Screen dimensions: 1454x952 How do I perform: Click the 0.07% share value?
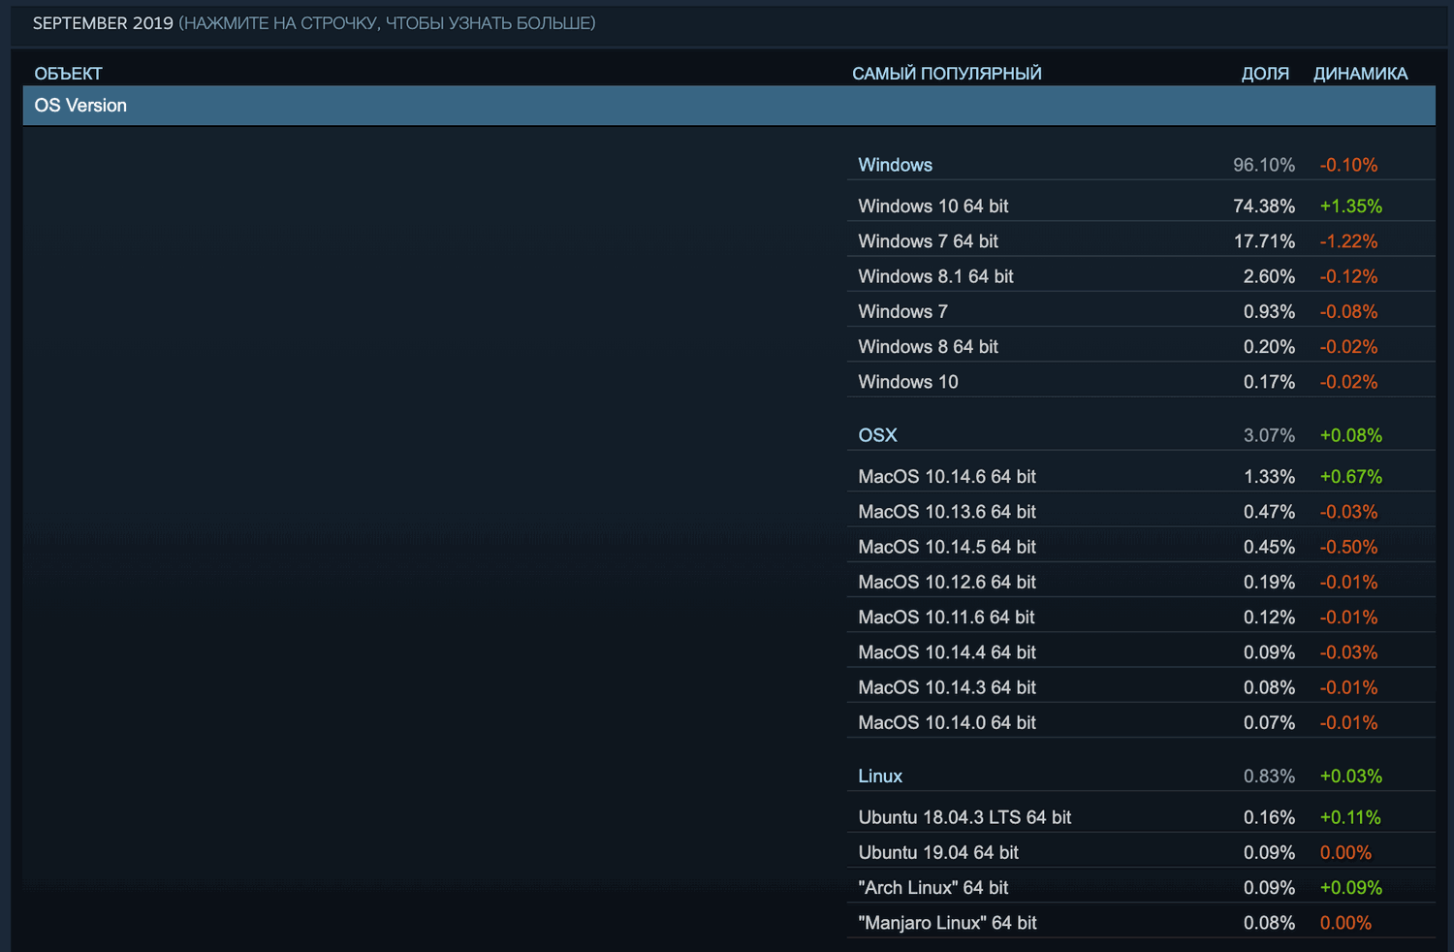click(x=1269, y=722)
